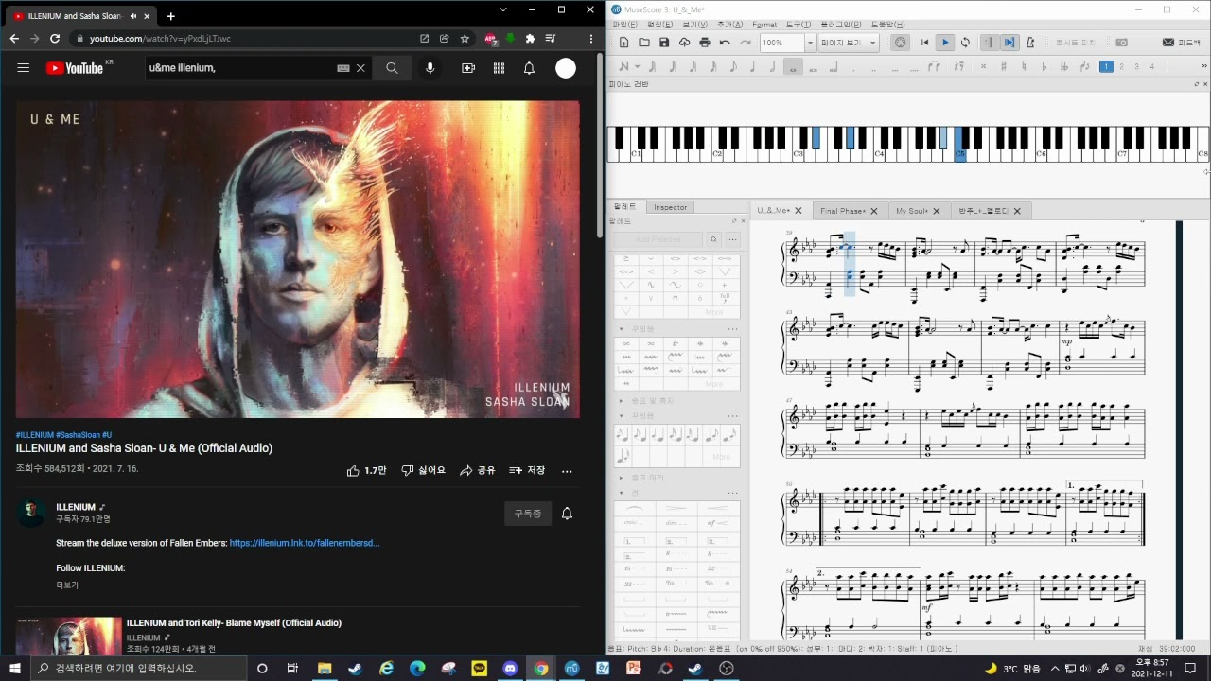Select voice 1 in MuseScore

click(x=1106, y=66)
